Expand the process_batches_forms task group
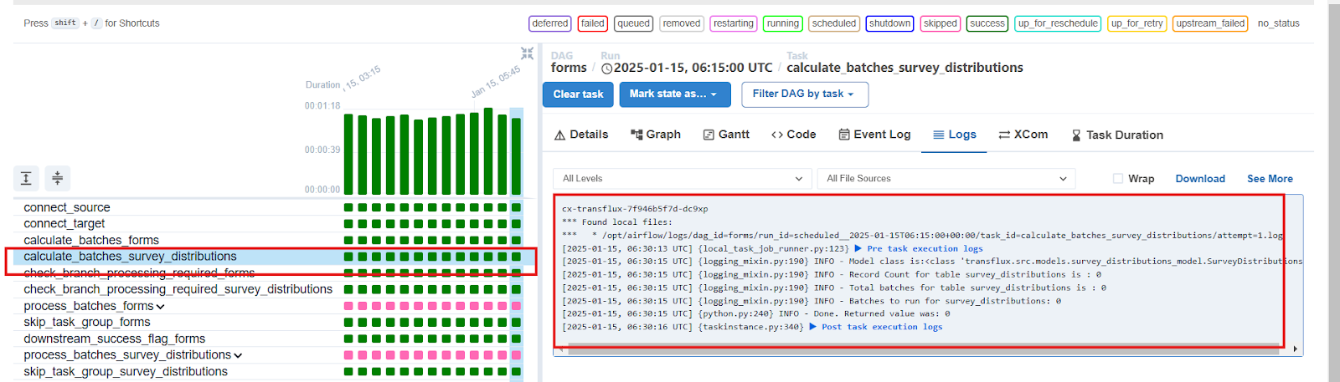1340x382 pixels. click(x=160, y=307)
